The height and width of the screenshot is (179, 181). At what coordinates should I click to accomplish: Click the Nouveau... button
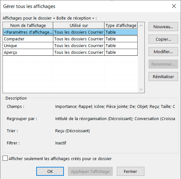tap(163, 27)
